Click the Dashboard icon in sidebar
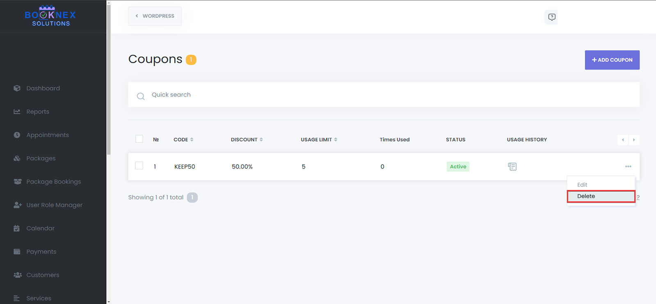656x304 pixels. click(17, 88)
